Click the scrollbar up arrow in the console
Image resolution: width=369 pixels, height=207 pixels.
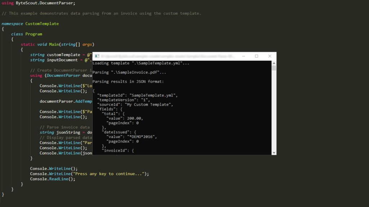(x=274, y=63)
